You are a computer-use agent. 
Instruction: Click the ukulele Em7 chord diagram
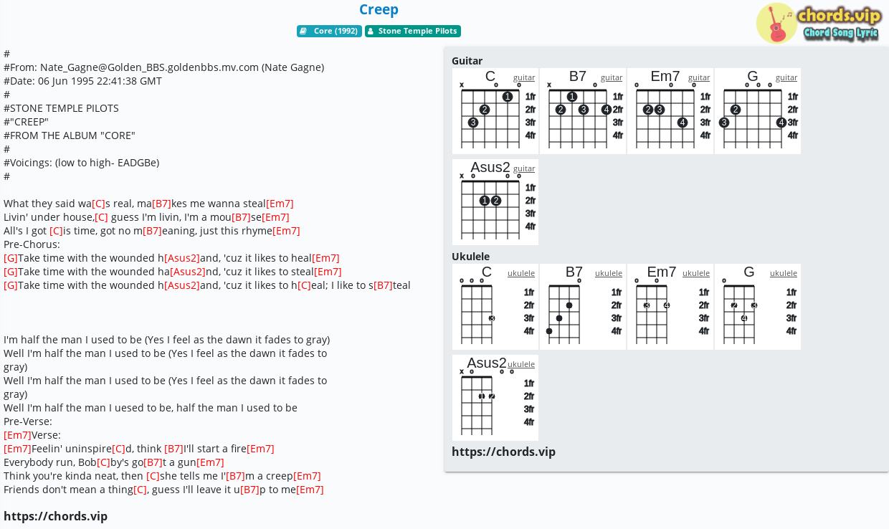click(x=670, y=307)
